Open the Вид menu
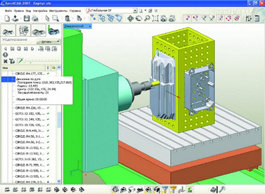 tap(28, 11)
